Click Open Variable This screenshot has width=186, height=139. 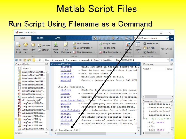pyautogui.click(x=81, y=48)
